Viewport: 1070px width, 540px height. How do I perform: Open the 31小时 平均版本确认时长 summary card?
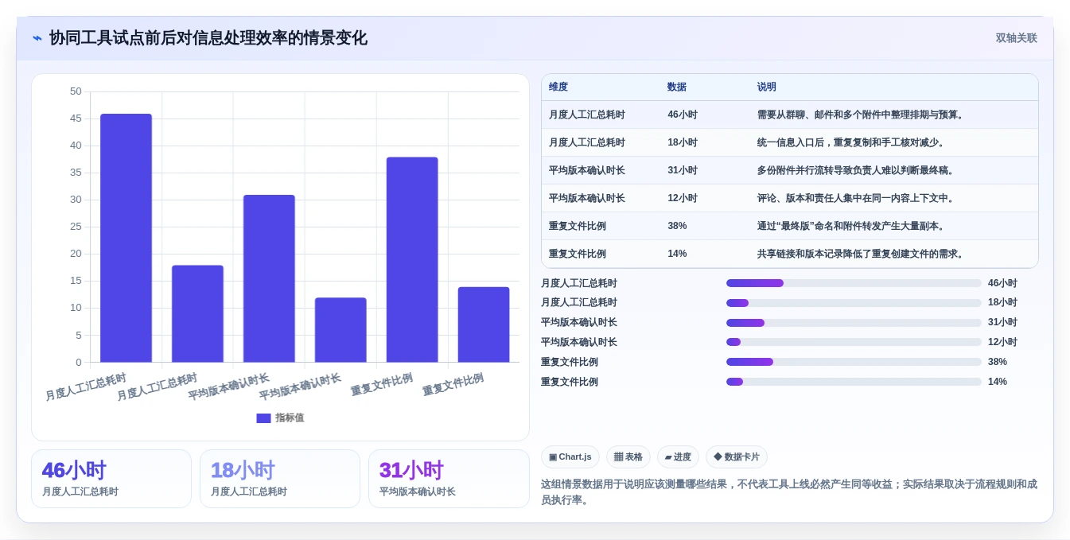click(449, 479)
